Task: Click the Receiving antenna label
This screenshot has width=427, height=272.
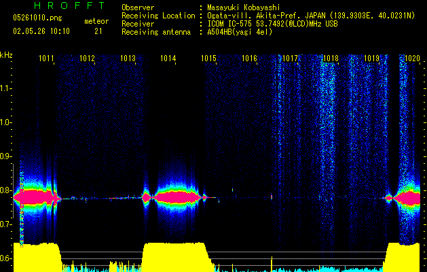Action: pos(156,32)
